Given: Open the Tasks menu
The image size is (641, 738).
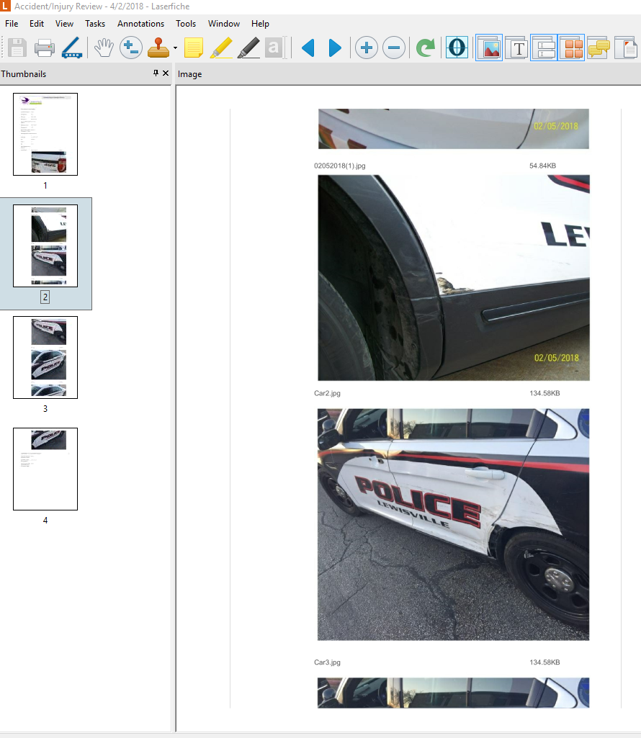Looking at the screenshot, I should pos(94,24).
